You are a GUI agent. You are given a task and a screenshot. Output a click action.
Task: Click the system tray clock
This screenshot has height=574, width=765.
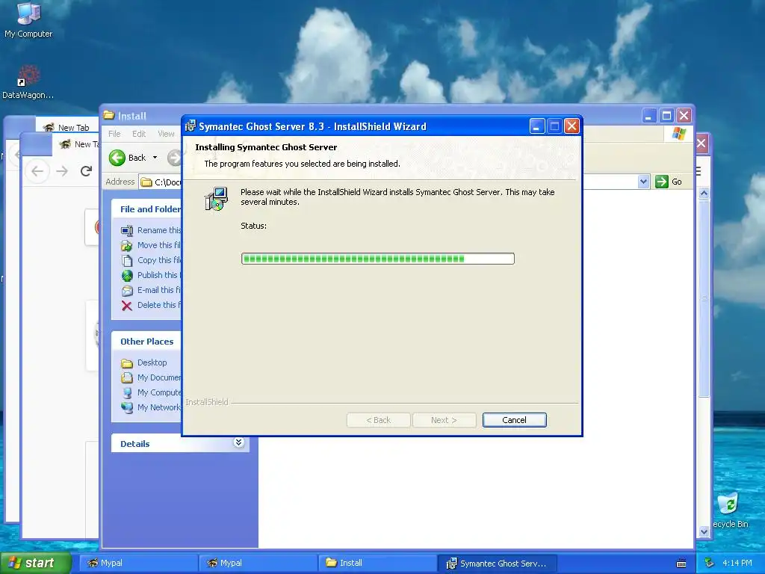point(737,563)
